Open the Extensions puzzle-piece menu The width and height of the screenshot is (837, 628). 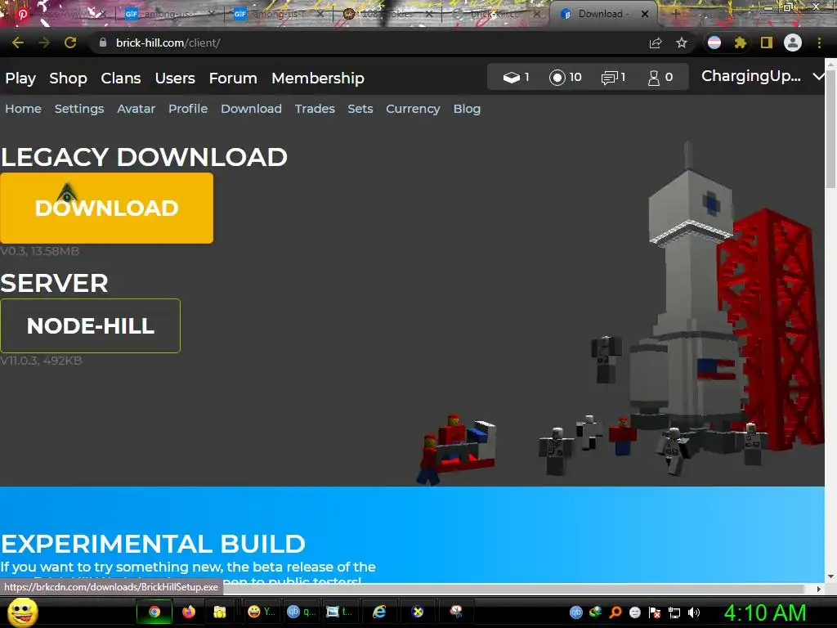[x=740, y=43]
